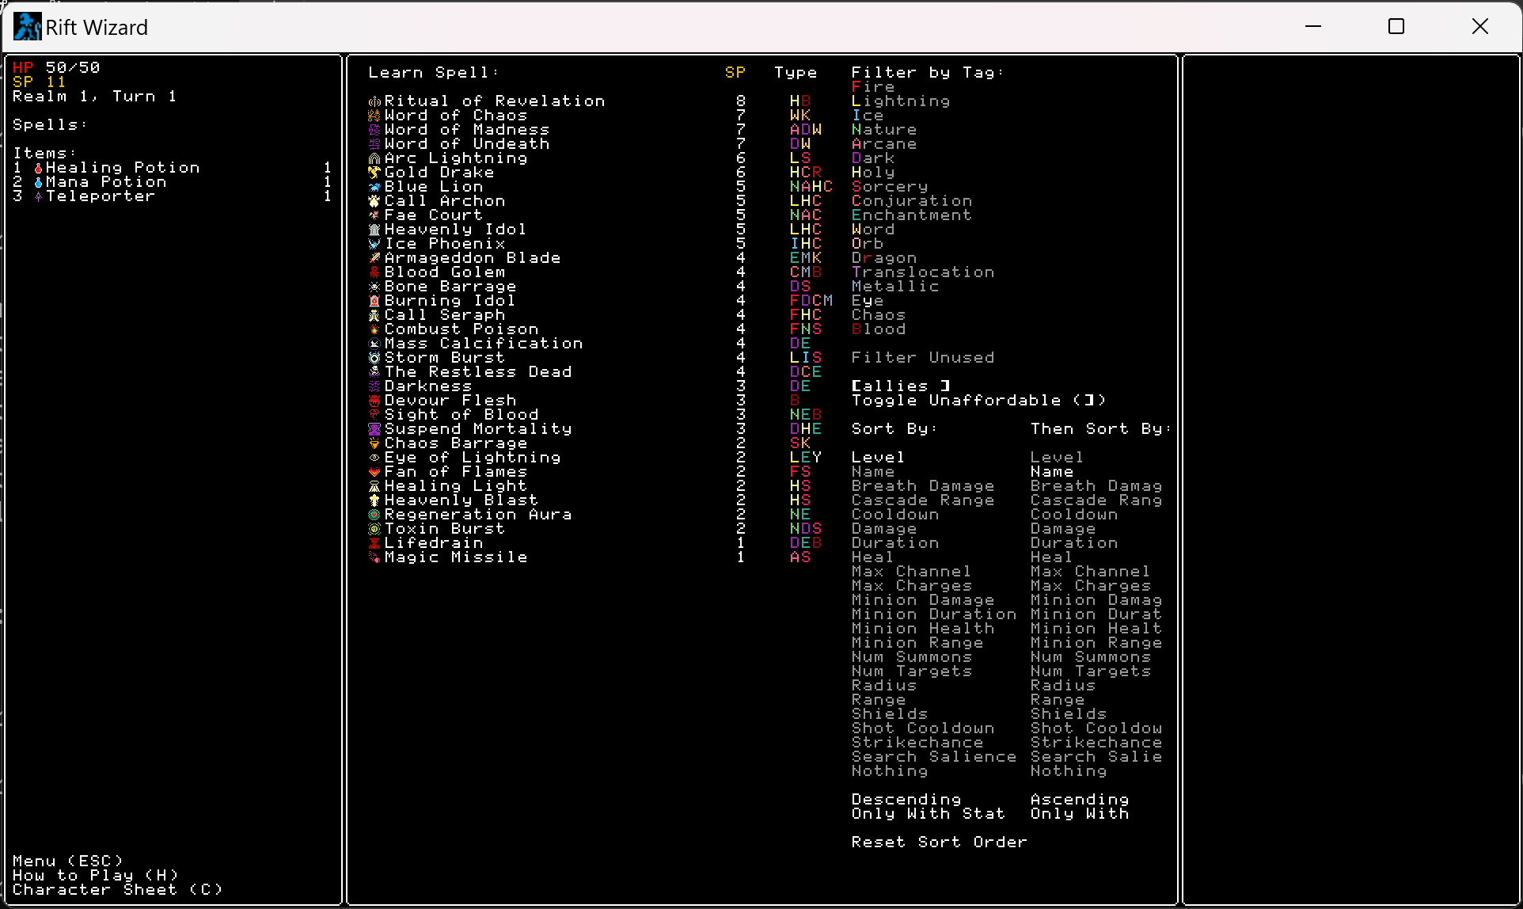1523x909 pixels.
Task: Select Ascending sort direction
Action: [1079, 800]
